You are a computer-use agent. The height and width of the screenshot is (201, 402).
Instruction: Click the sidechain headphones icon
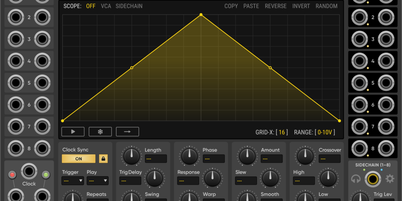[x=356, y=179]
